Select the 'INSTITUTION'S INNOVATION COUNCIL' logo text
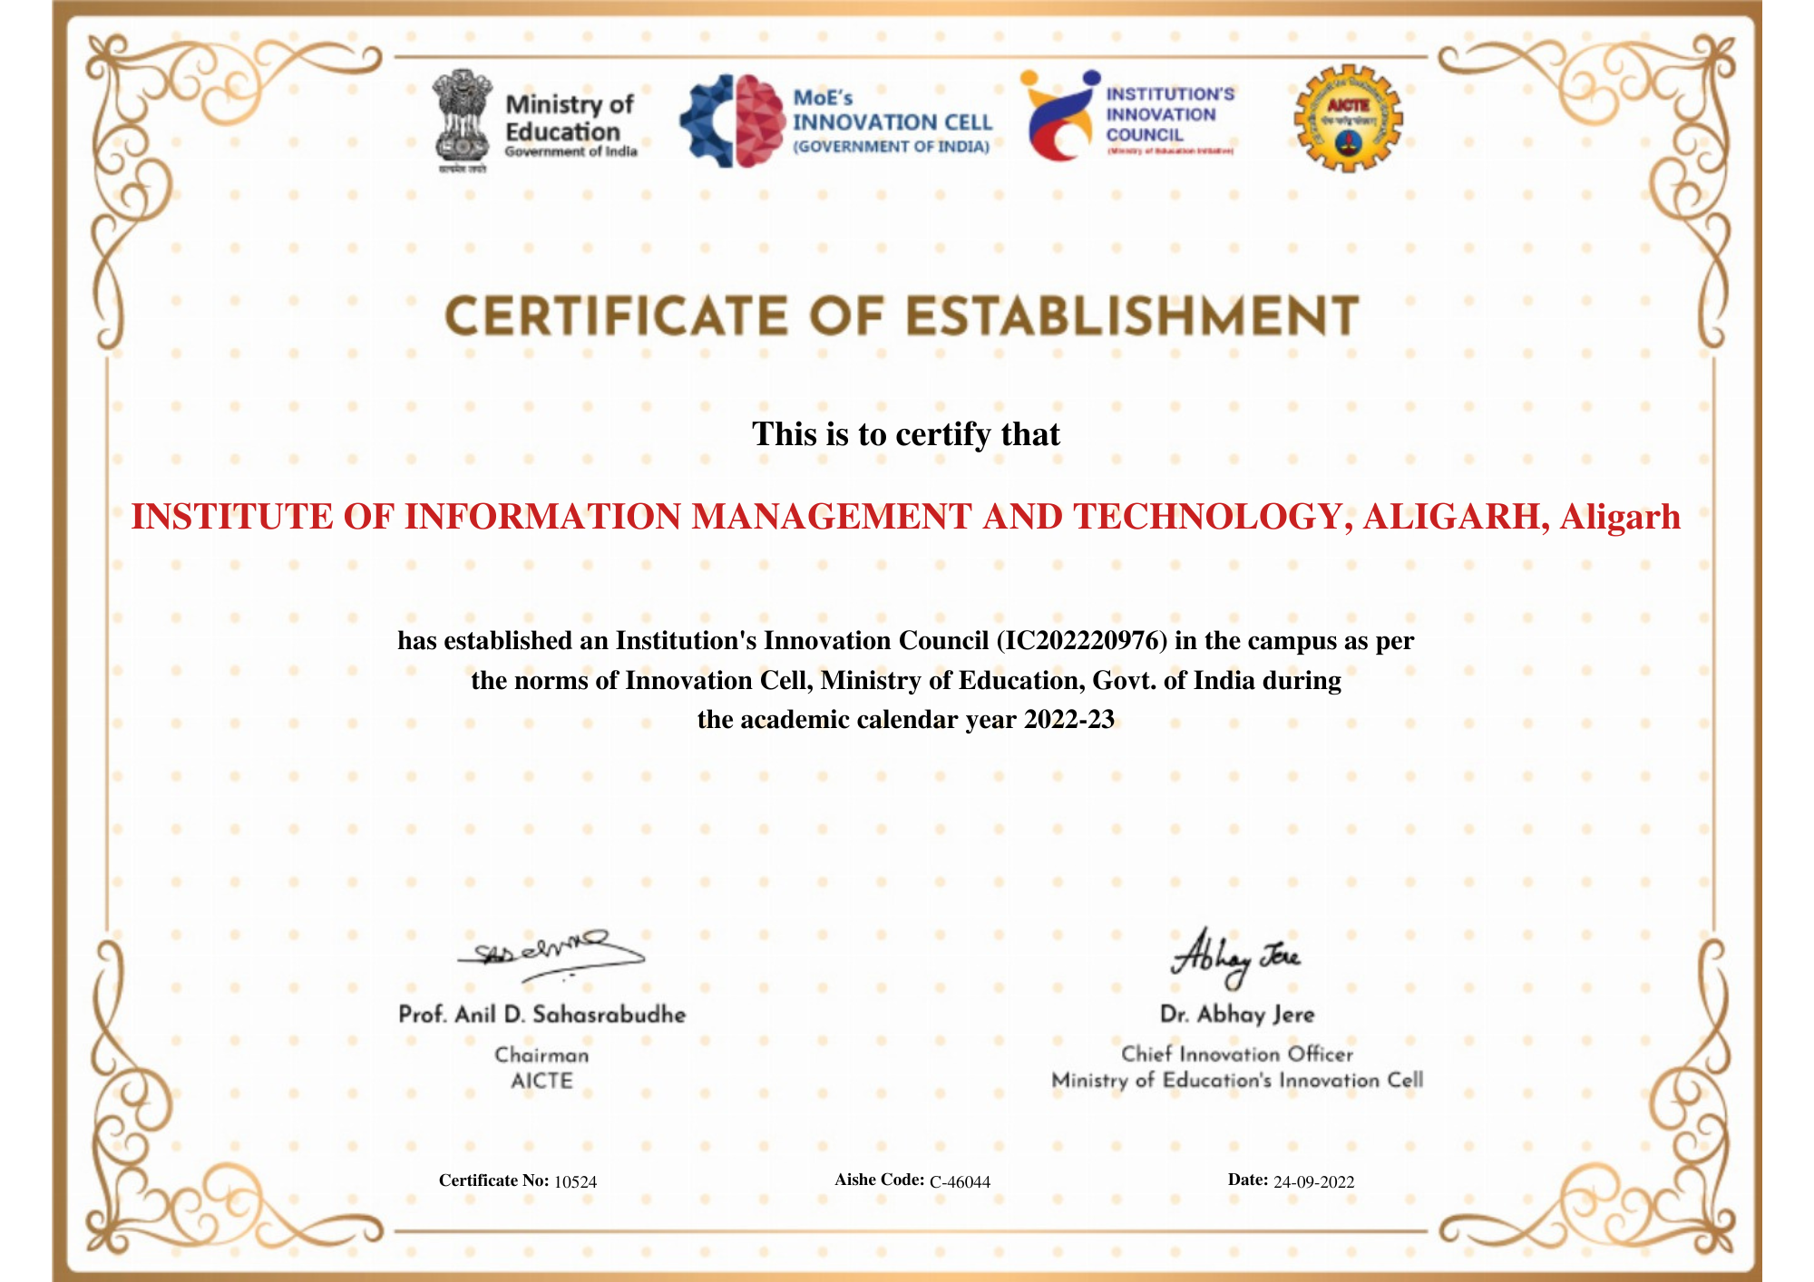 point(1170,114)
